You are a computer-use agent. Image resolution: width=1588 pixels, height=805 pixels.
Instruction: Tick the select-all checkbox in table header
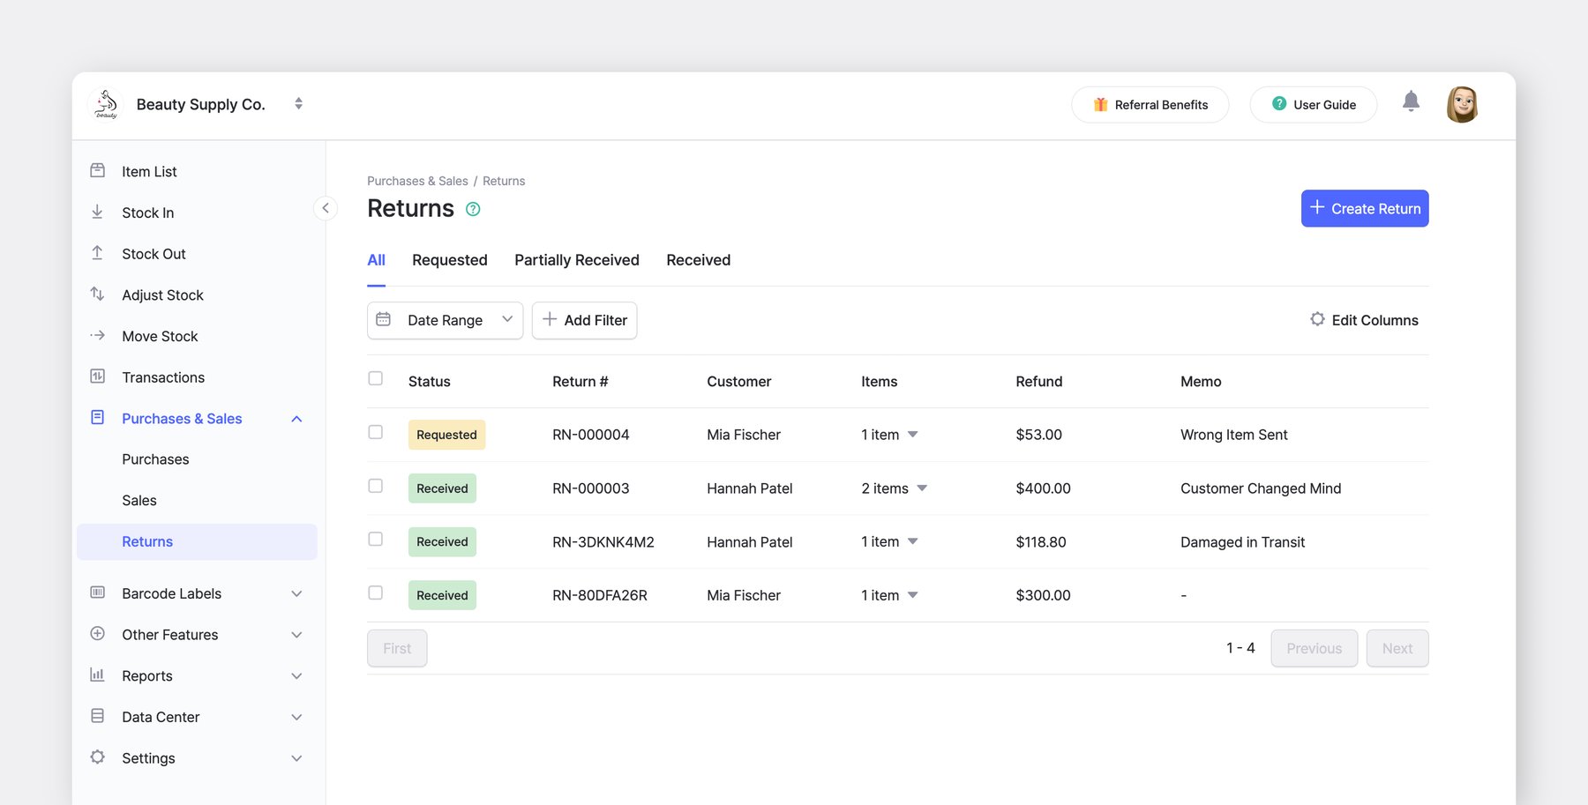coord(376,379)
